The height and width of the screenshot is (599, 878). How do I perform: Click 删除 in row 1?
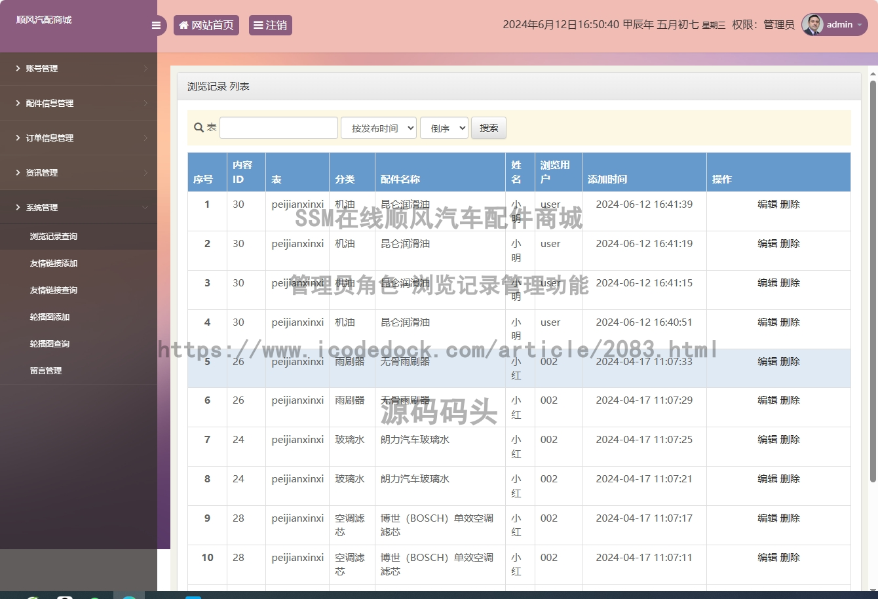tap(790, 204)
